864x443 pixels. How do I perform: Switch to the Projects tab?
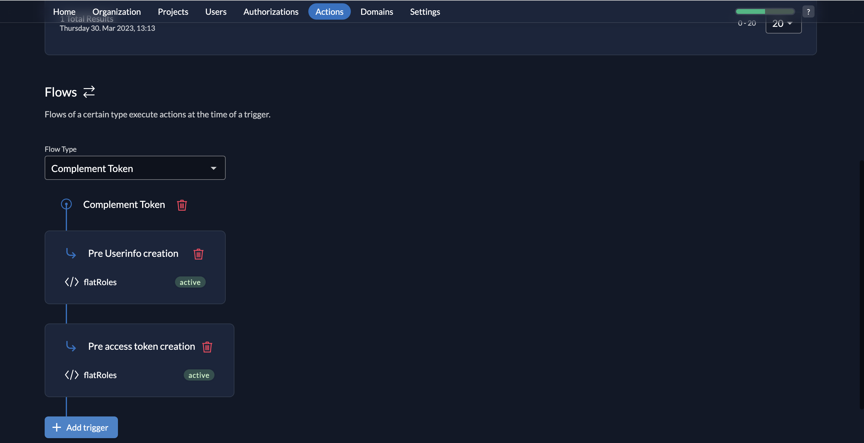pos(173,12)
